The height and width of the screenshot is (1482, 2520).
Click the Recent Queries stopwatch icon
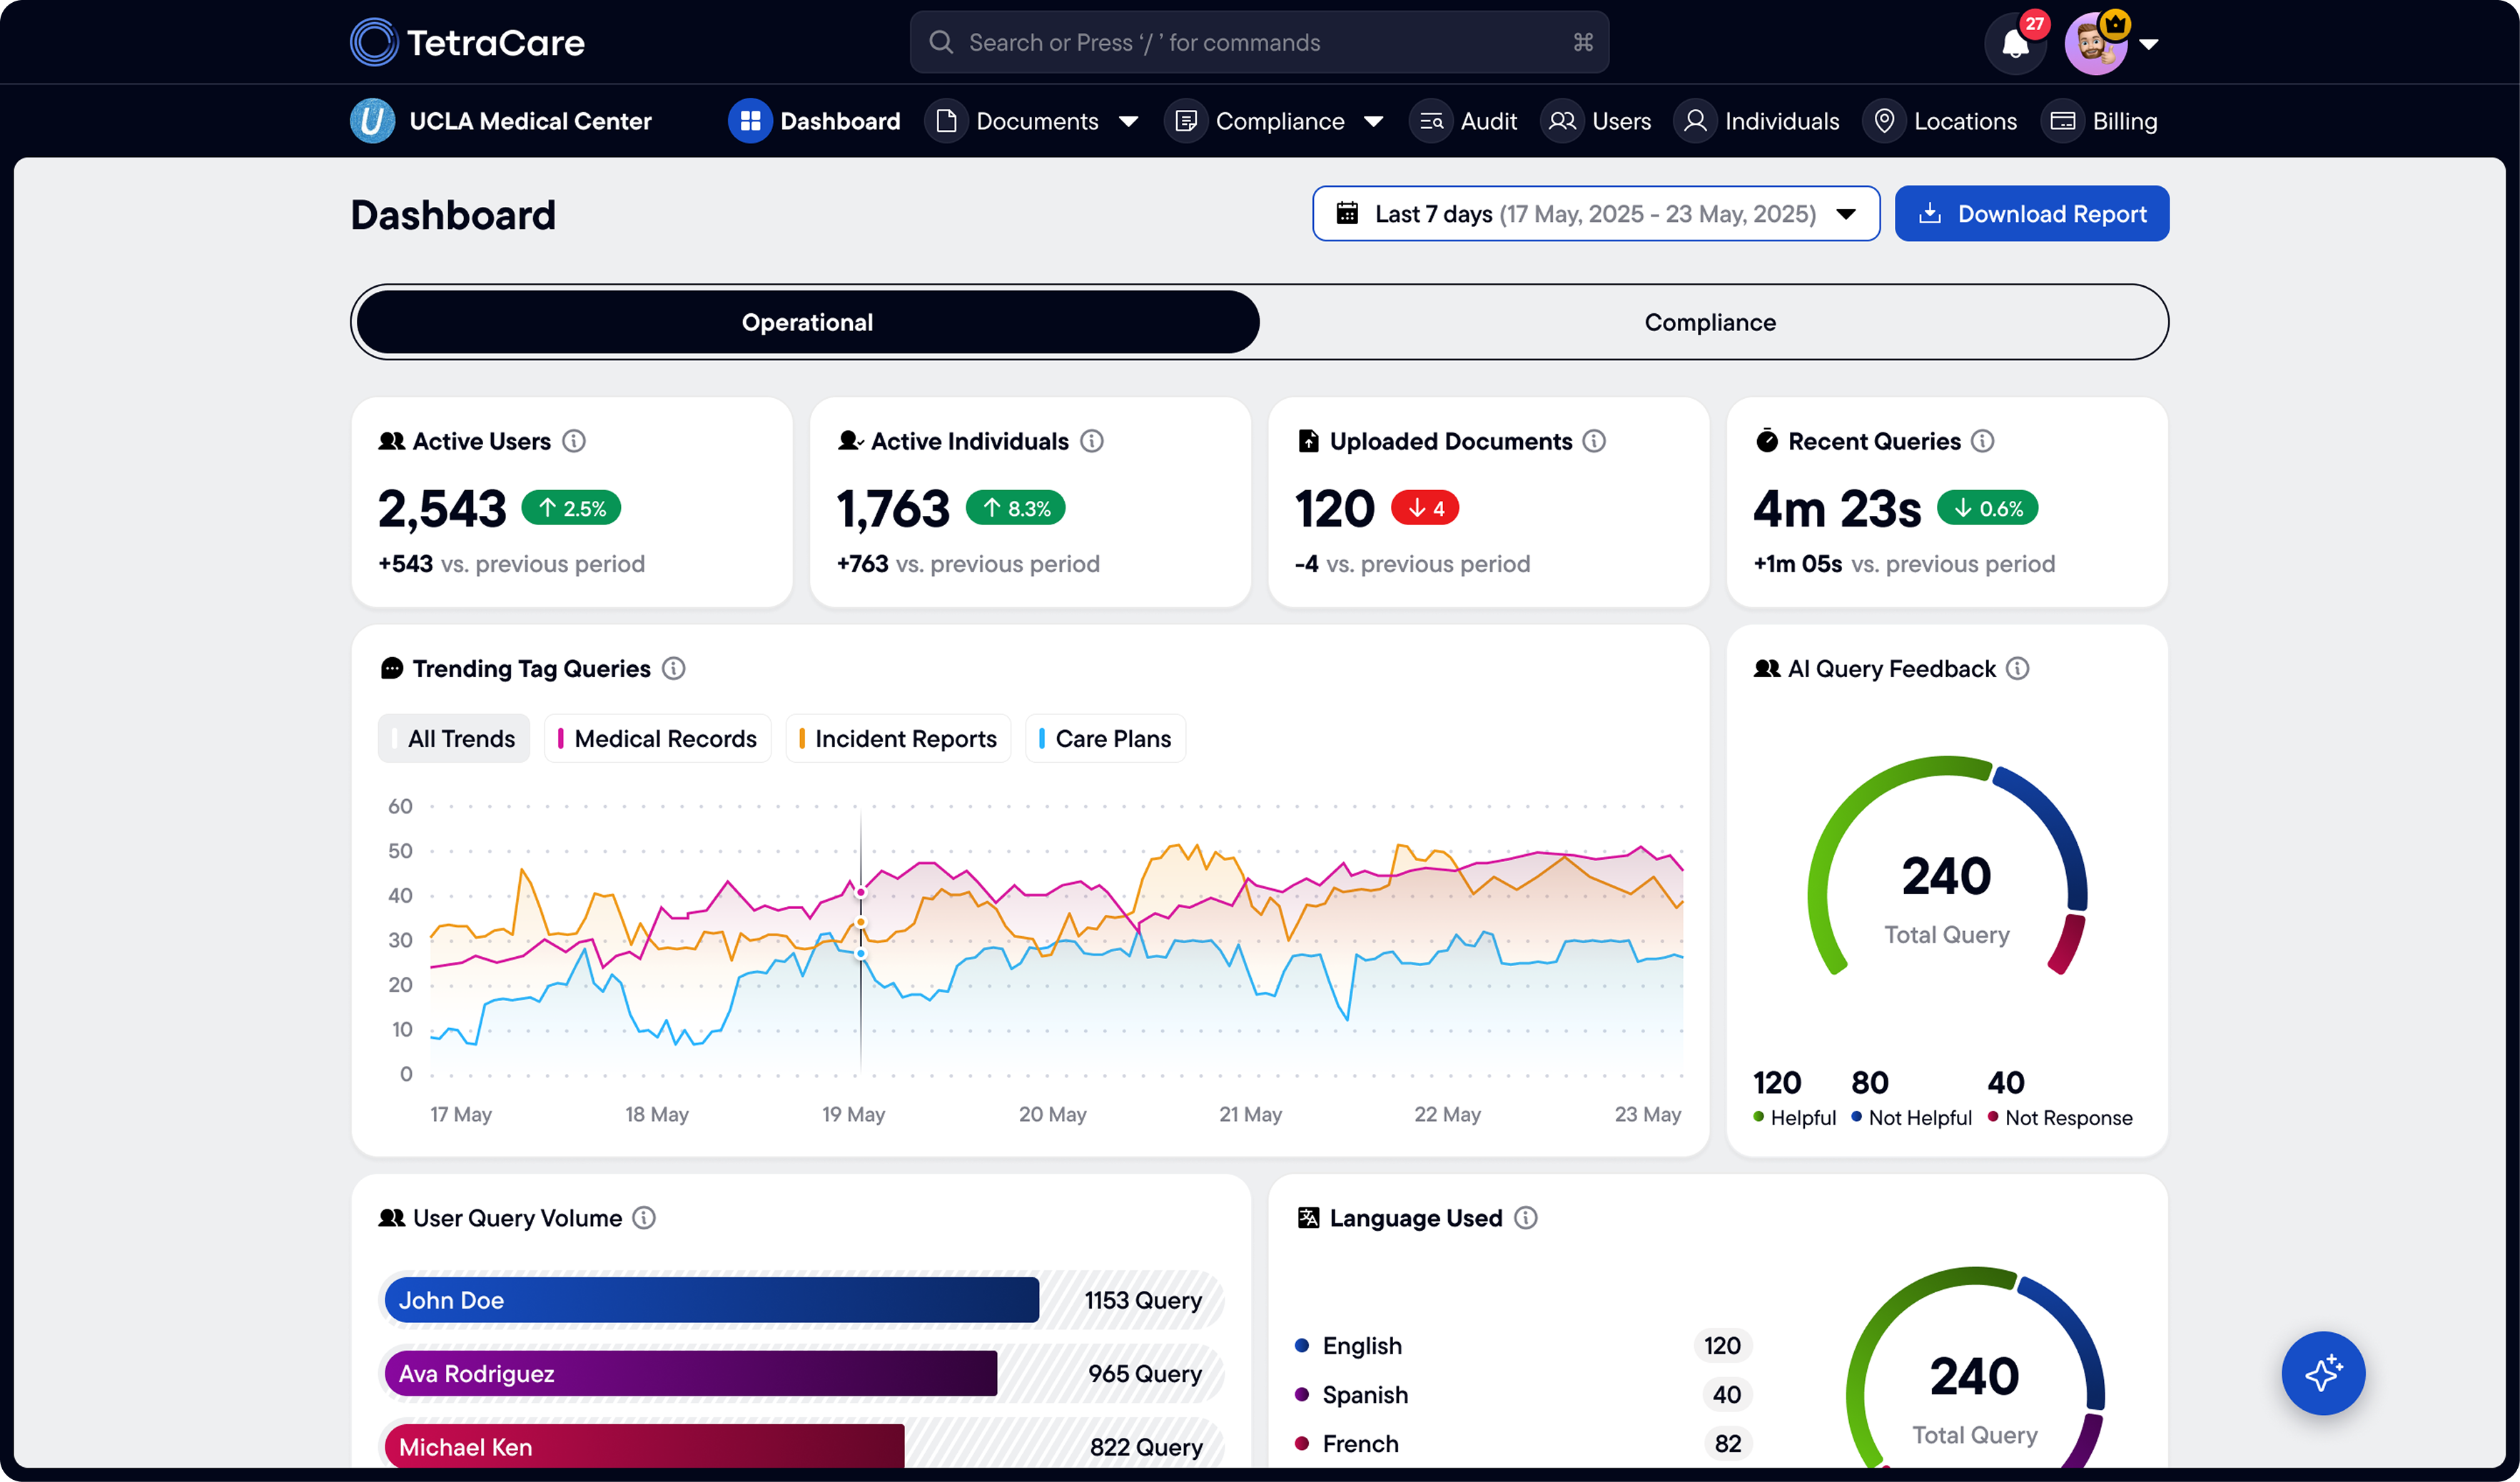click(1767, 441)
